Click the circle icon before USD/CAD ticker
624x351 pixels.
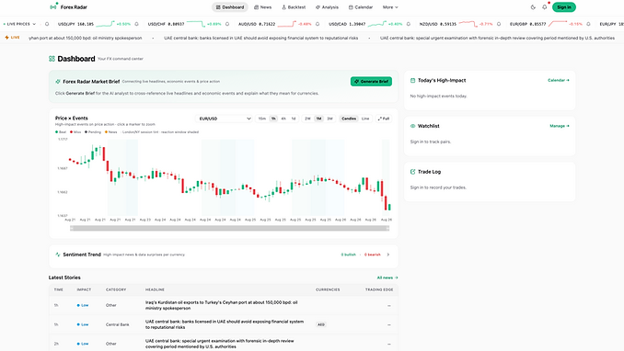(x=318, y=24)
